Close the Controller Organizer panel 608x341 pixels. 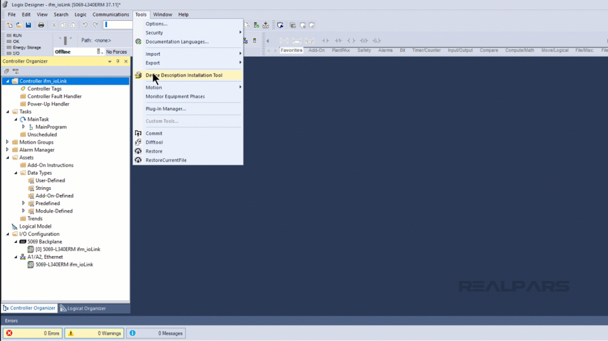pyautogui.click(x=126, y=61)
